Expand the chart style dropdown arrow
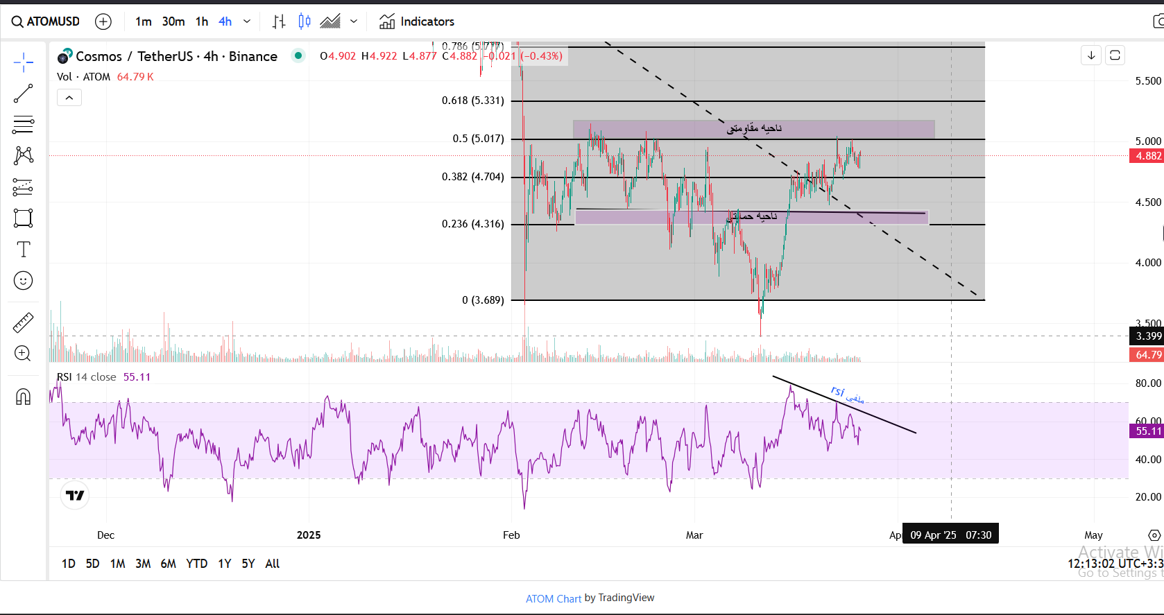The image size is (1164, 615). click(x=354, y=21)
